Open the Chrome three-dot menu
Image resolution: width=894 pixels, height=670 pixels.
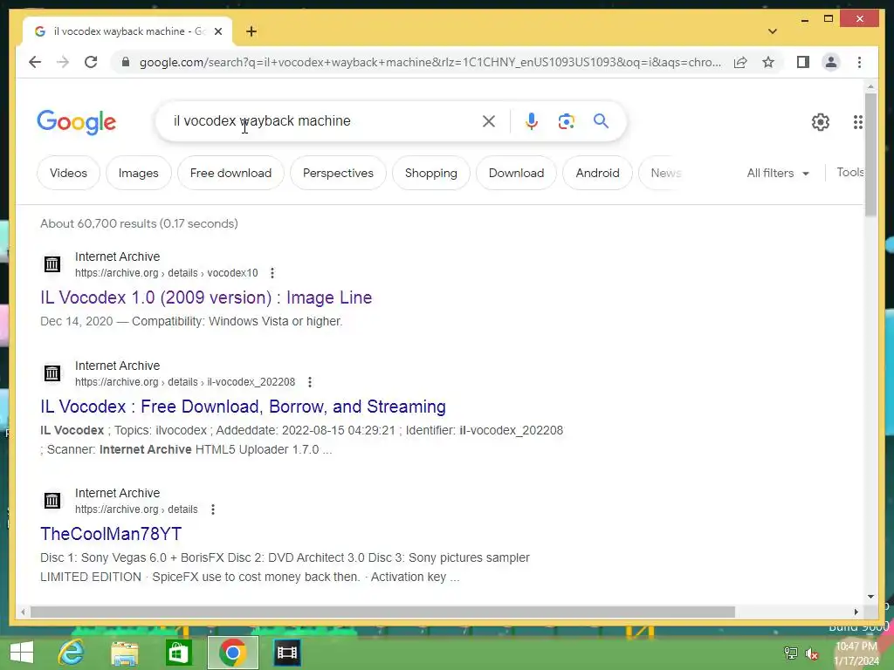(x=859, y=62)
